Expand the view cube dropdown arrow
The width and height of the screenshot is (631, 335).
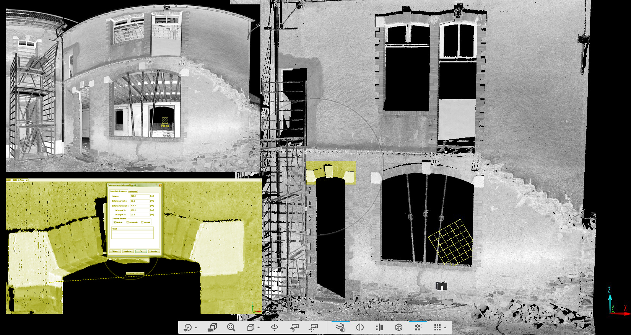pos(259,328)
